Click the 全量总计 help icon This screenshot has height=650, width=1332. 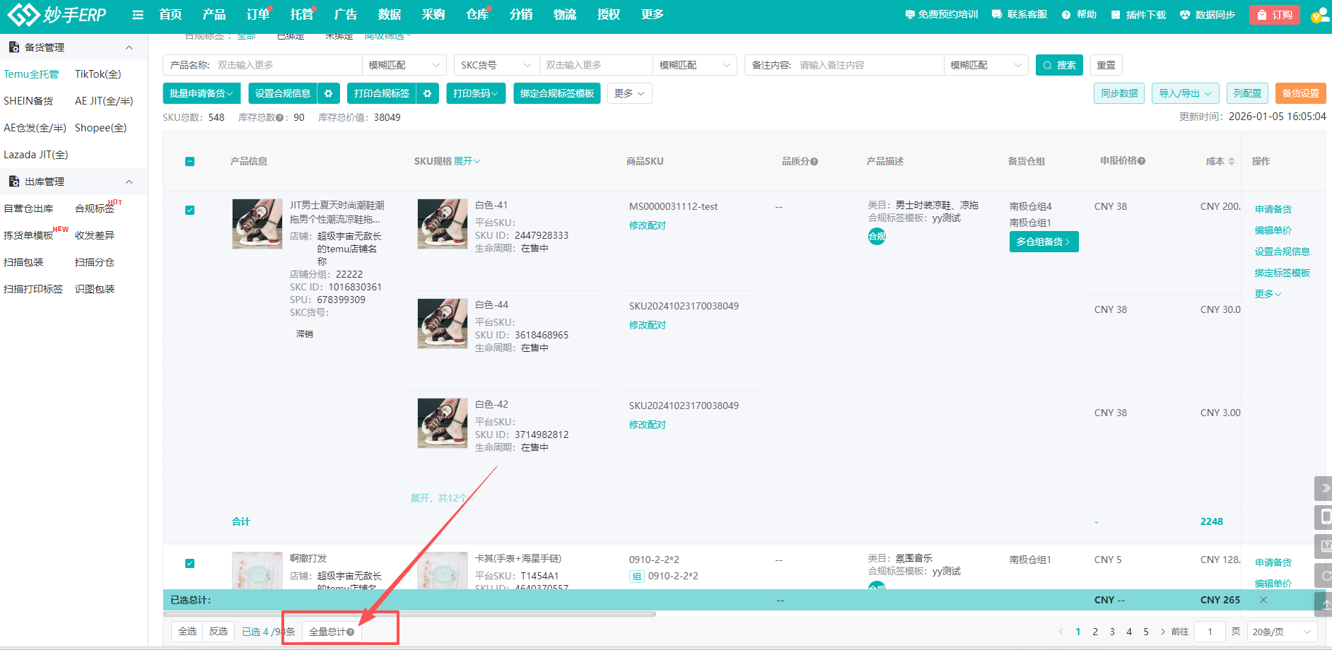point(351,632)
